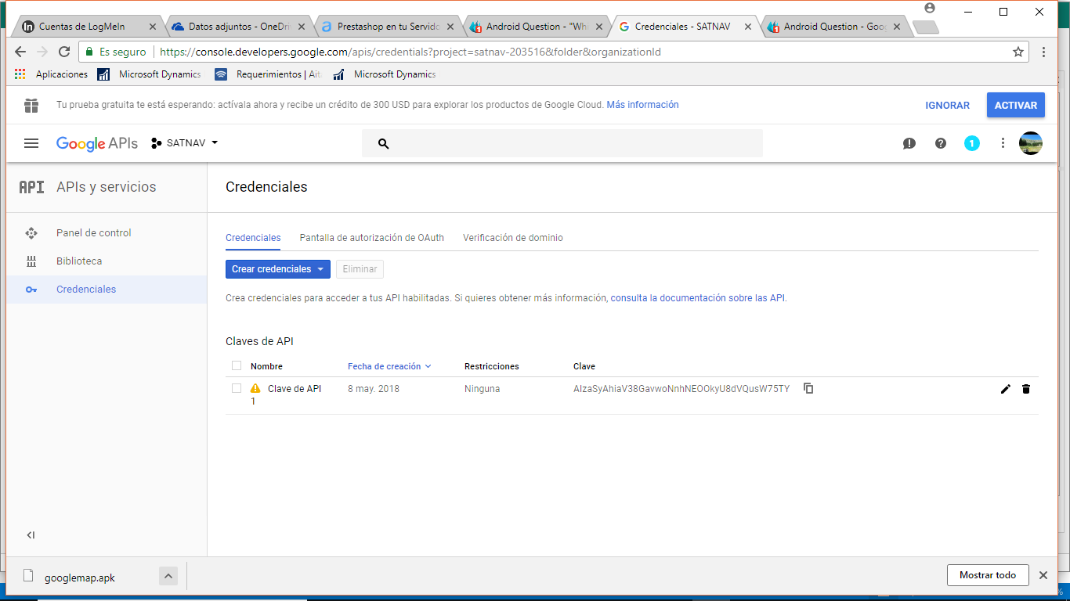Click the Google APIs logo
This screenshot has width=1070, height=601.
pos(97,144)
